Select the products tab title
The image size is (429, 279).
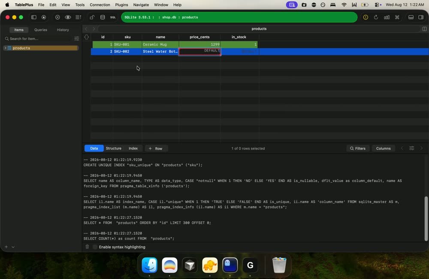tap(259, 28)
